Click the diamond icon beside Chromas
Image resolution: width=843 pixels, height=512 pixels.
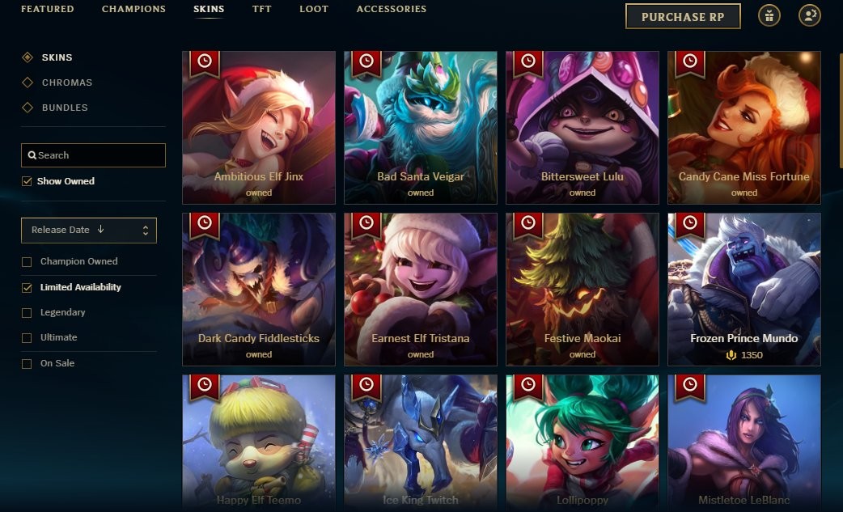tap(28, 83)
